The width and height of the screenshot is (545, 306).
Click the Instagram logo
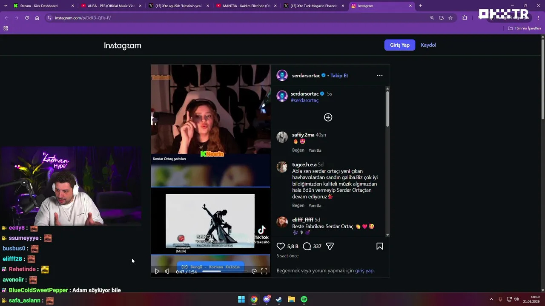(x=123, y=45)
